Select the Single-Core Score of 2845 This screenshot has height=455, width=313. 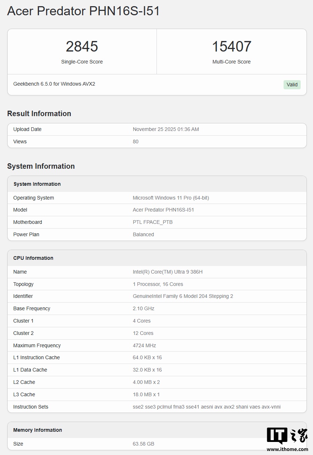[82, 46]
